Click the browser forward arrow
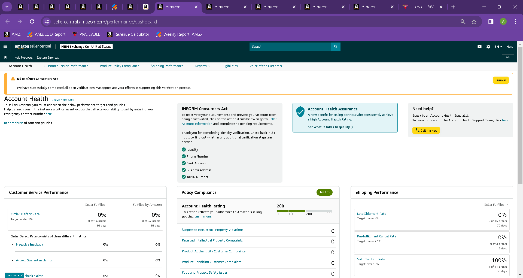523x278 pixels. click(x=20, y=22)
